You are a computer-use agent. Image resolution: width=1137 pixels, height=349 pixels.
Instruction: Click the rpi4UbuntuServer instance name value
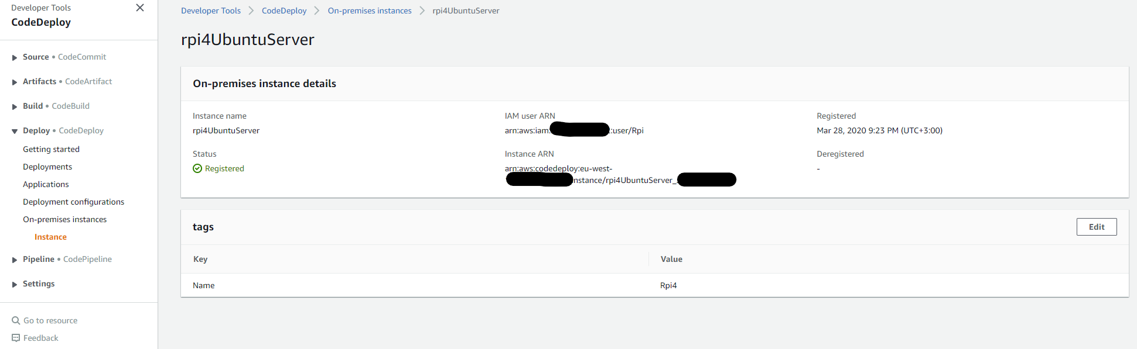tap(226, 130)
